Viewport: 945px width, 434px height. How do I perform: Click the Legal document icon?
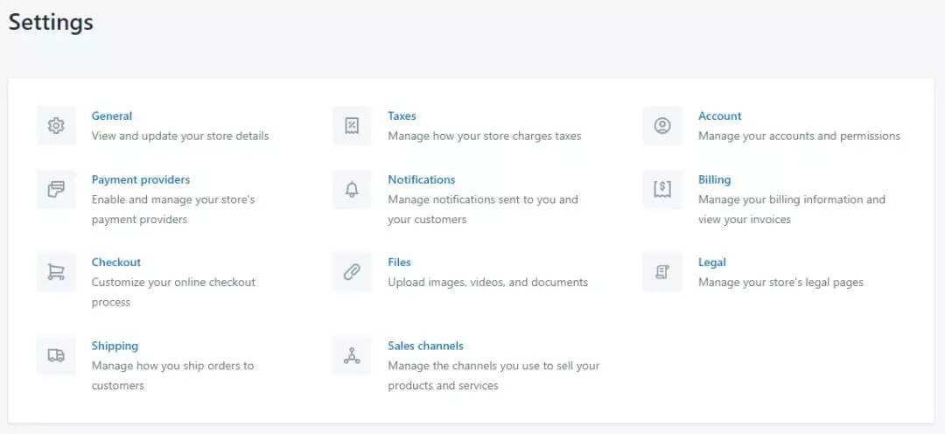[x=662, y=272]
